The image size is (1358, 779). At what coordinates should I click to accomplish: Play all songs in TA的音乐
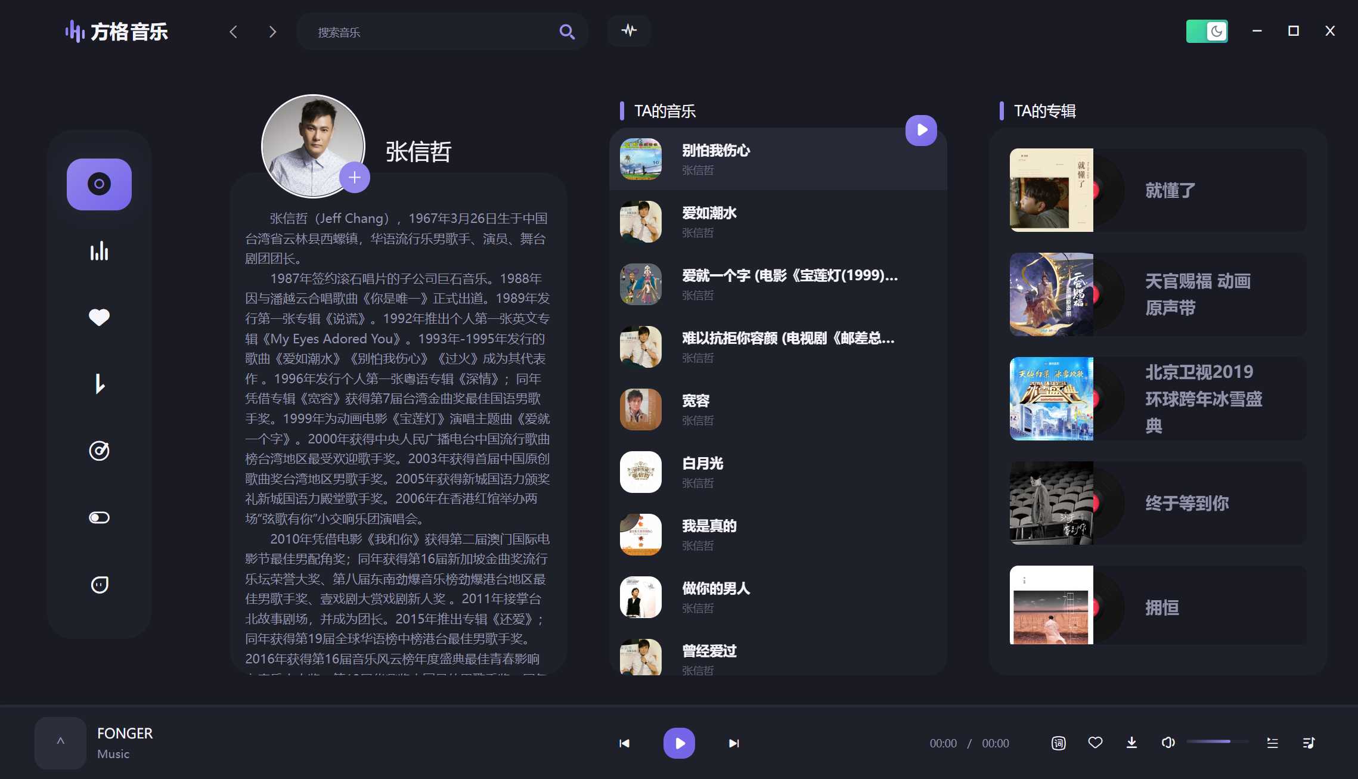coord(921,130)
